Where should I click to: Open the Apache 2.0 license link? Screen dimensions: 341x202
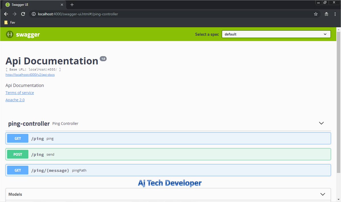(x=15, y=100)
